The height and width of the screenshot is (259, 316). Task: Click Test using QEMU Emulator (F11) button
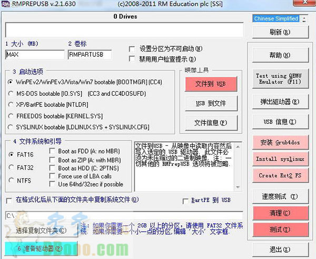[280, 79]
